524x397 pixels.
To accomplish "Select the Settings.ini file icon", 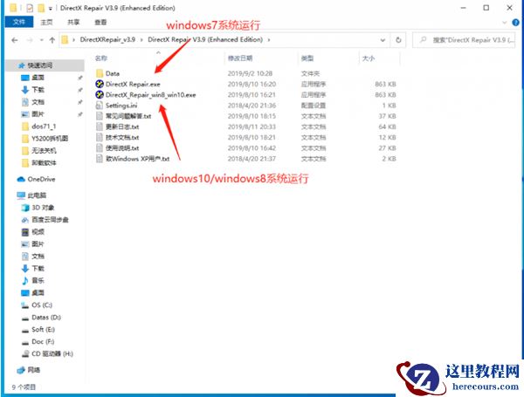I will (100, 106).
